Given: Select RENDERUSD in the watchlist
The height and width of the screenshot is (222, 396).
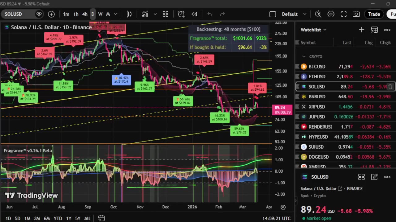Looking at the screenshot, I should tap(346, 127).
